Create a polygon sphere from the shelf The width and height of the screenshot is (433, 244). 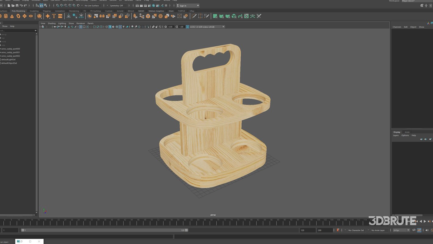click(x=1, y=16)
